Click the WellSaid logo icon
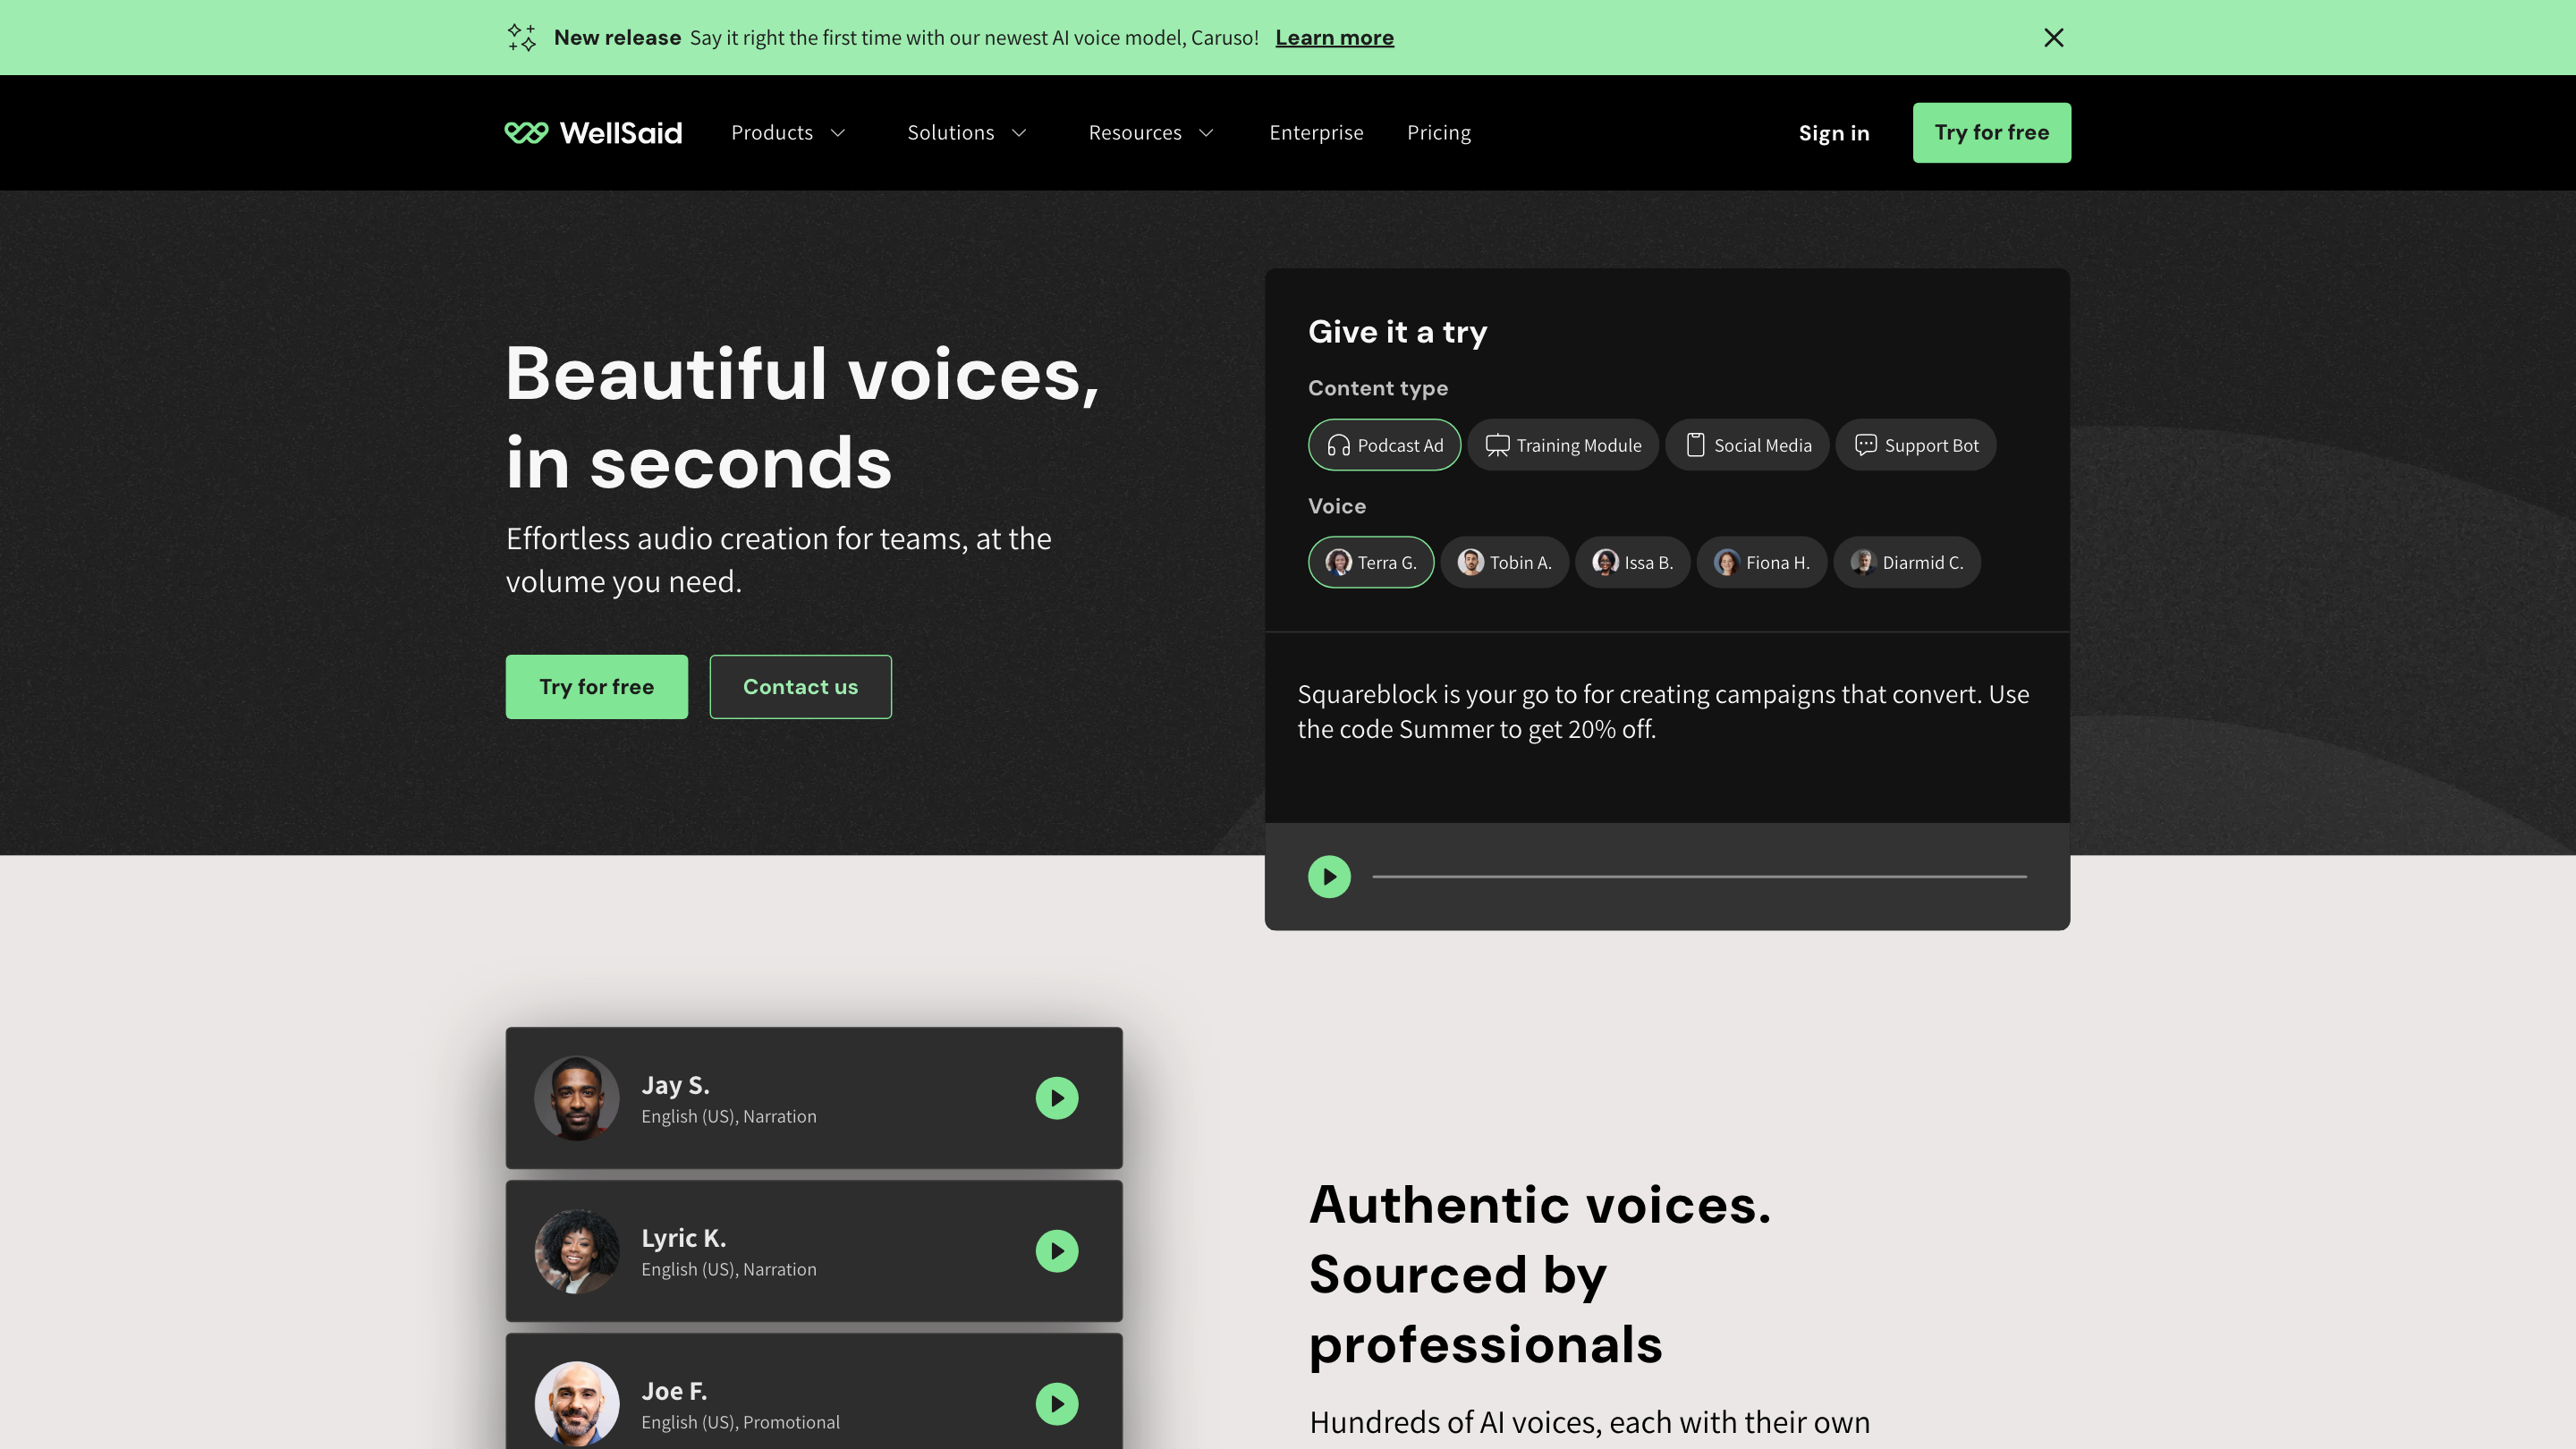 tap(526, 133)
